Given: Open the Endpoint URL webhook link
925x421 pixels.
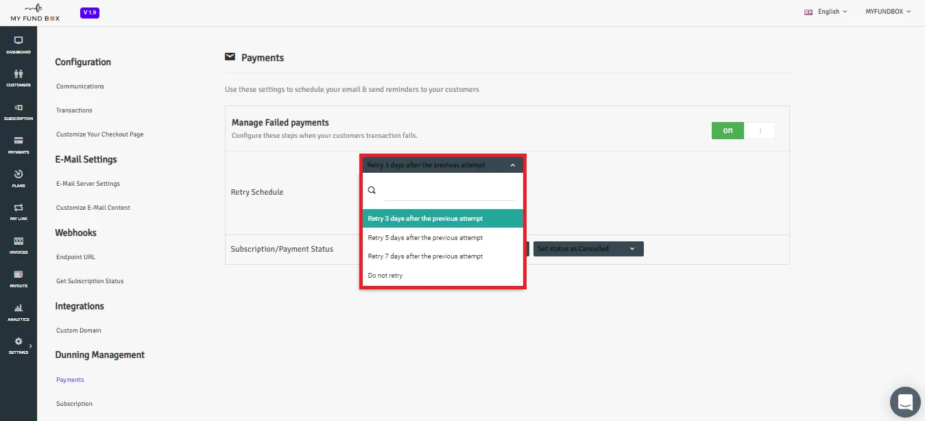Looking at the screenshot, I should tap(75, 257).
